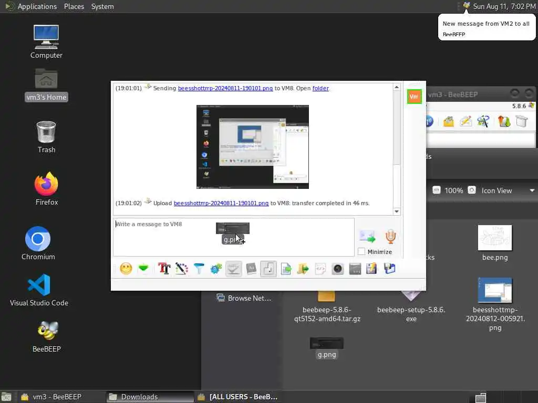Open the emoticon smiley picker
This screenshot has width=538, height=403.
pyautogui.click(x=126, y=268)
